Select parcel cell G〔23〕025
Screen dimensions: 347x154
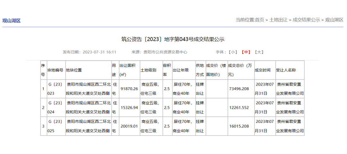tap(56, 126)
